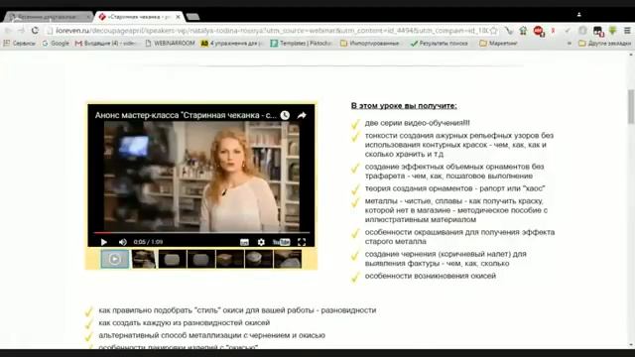635x357 pixels.
Task: Open the Google bookmark
Action: click(x=56, y=43)
